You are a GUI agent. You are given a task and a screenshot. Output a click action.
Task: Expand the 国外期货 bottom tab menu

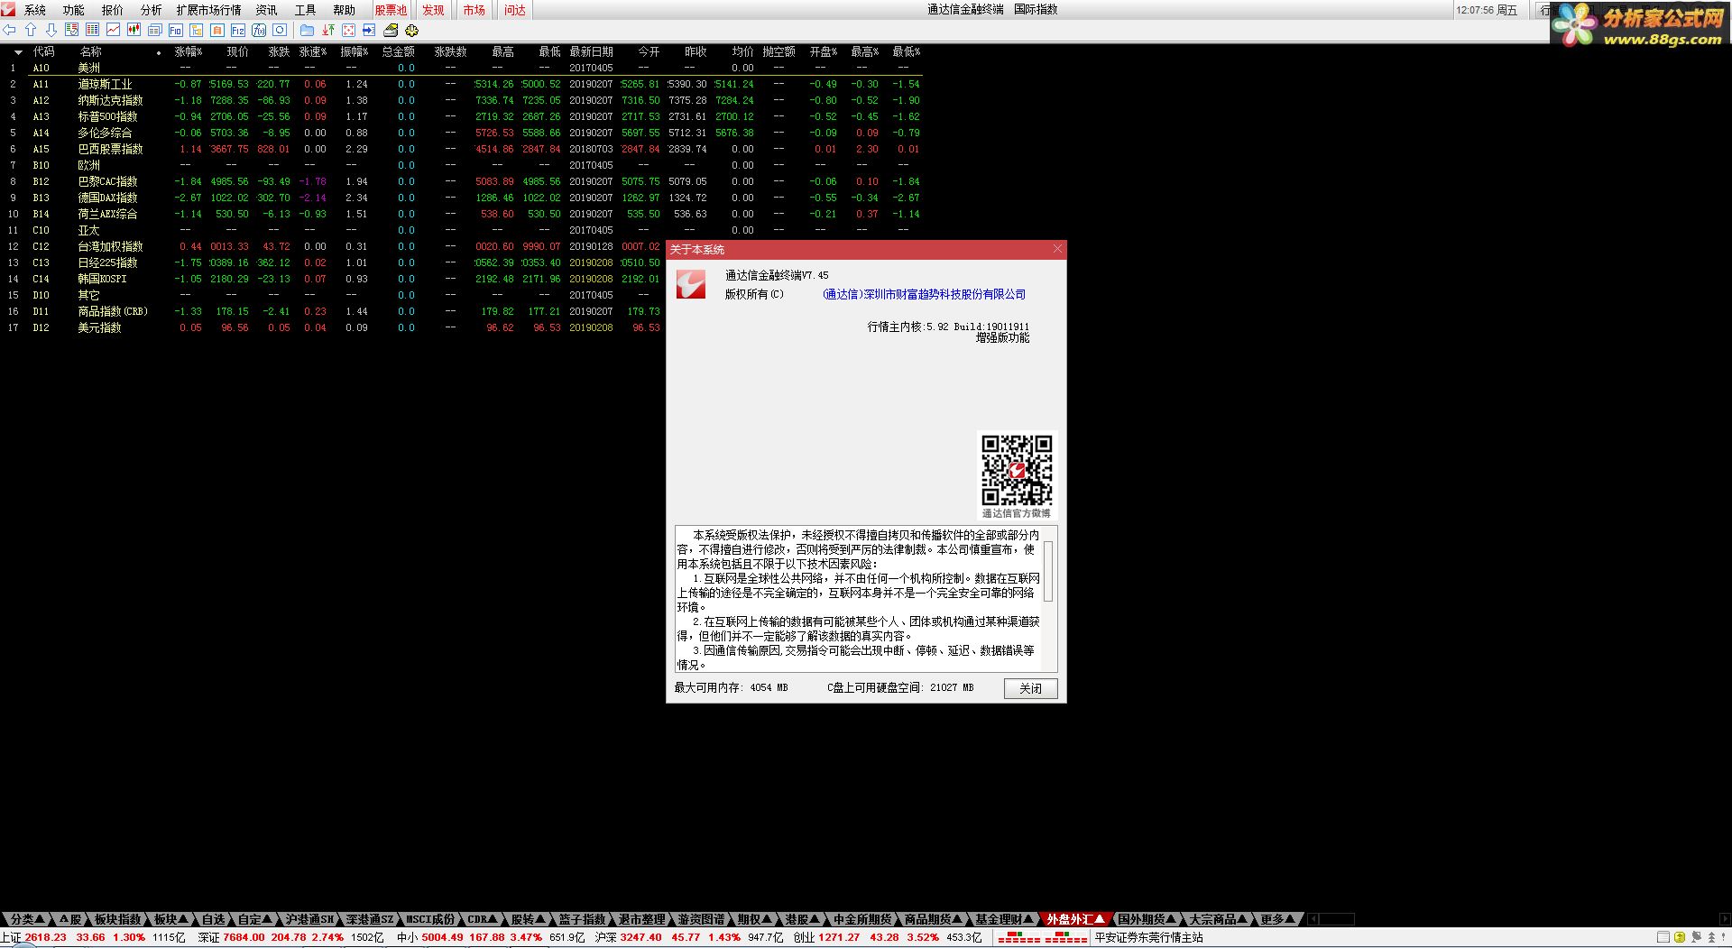pos(1147,919)
